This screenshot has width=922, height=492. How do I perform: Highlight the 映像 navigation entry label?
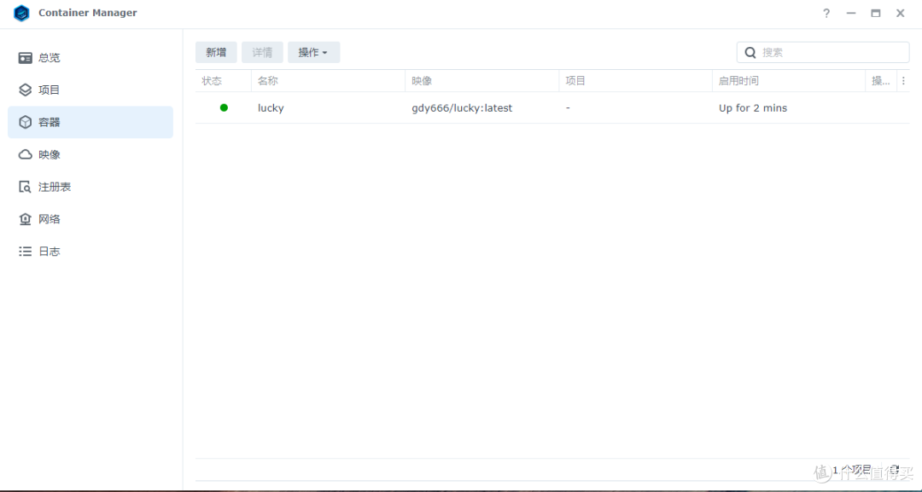tap(50, 154)
